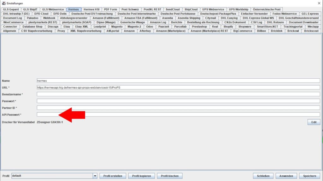Image resolution: width=323 pixels, height=181 pixels.
Task: Open the Dipse (Waage) tab
Action: click(x=106, y=22)
